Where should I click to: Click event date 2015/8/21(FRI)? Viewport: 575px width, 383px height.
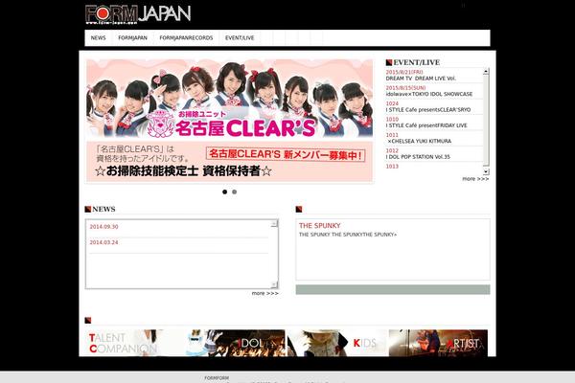[404, 72]
